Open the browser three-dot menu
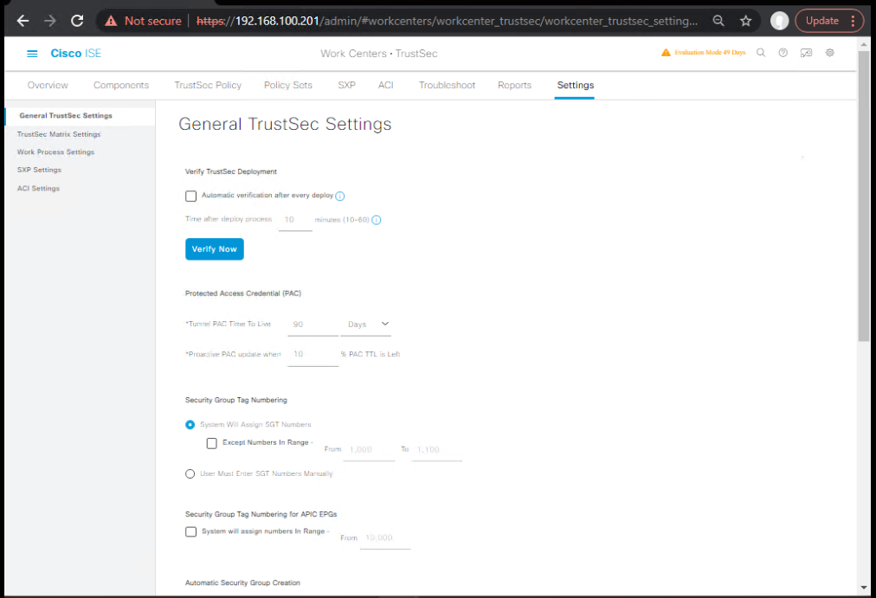The width and height of the screenshot is (876, 598). (x=853, y=22)
